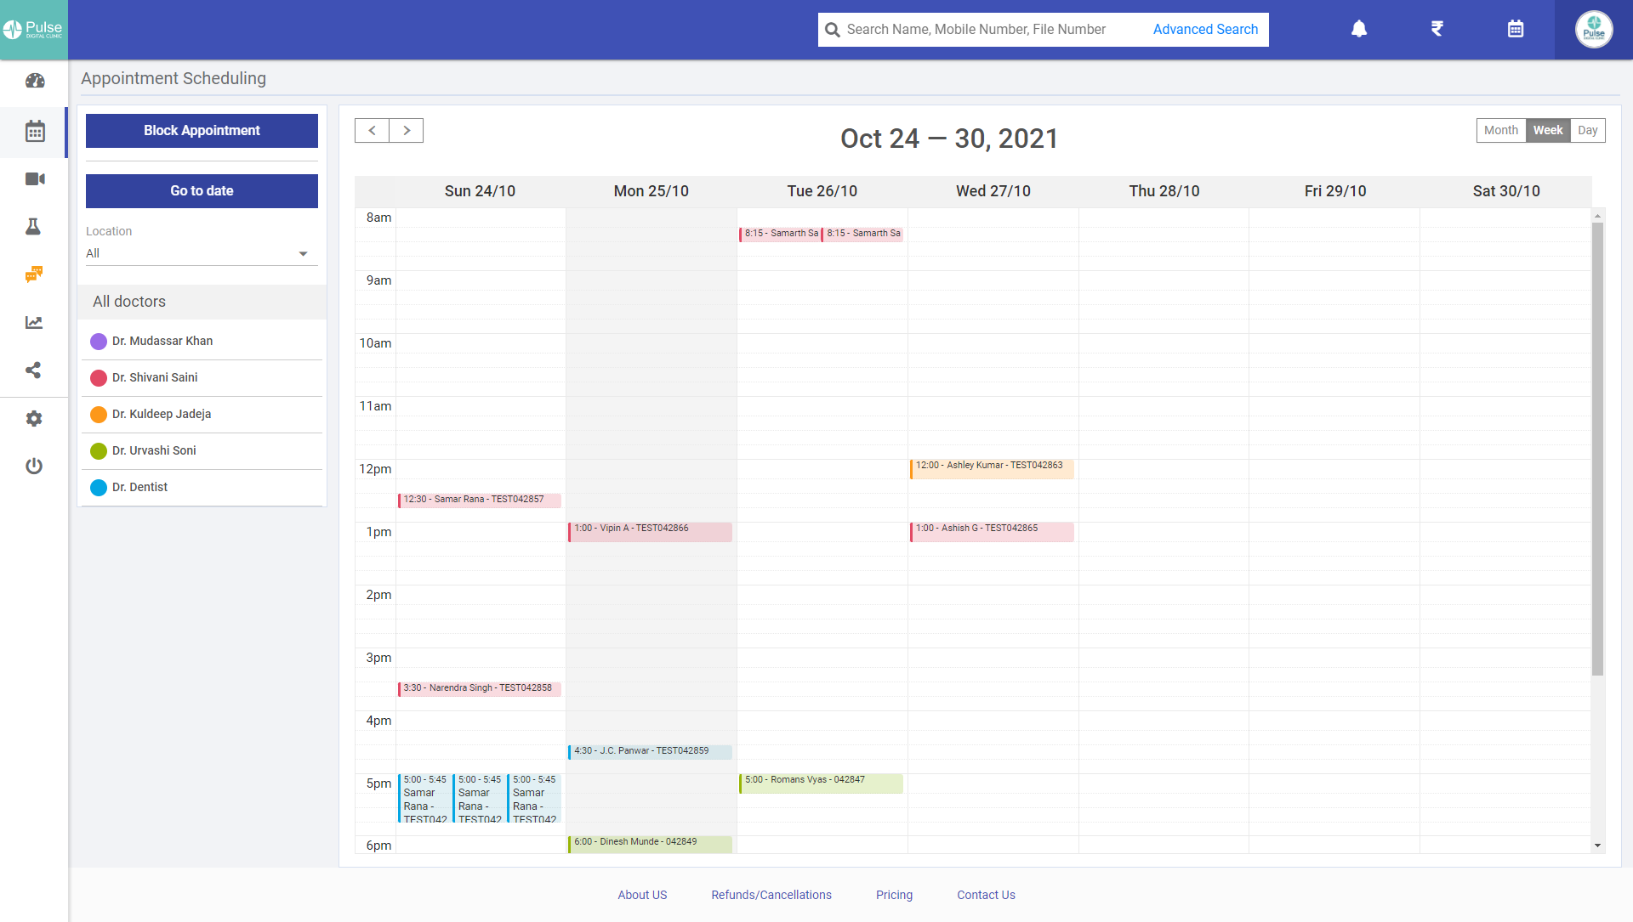Switch calendar to Day view

(x=1587, y=130)
